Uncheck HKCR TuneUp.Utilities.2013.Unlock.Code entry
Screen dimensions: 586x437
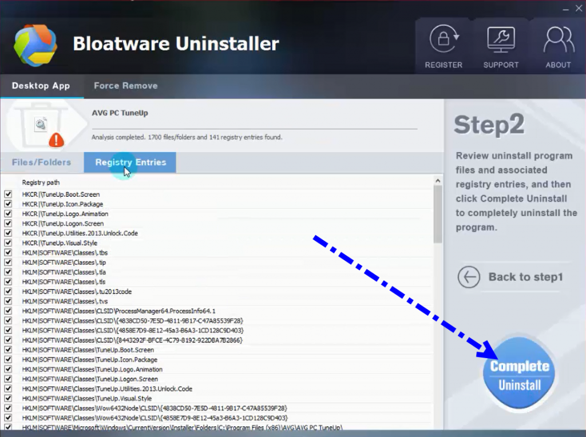(x=8, y=233)
